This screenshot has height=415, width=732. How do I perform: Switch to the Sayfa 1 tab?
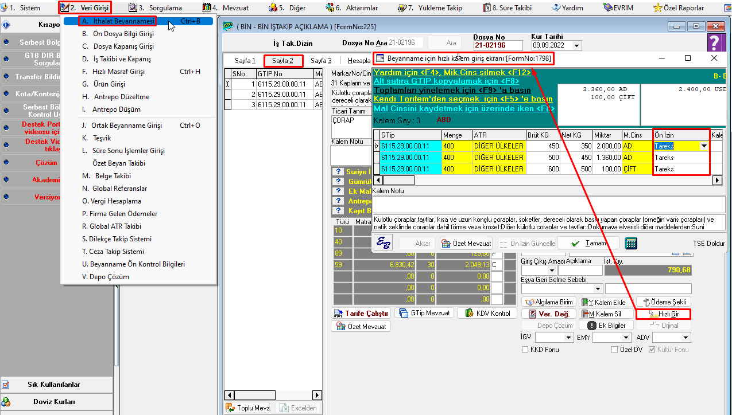(245, 61)
